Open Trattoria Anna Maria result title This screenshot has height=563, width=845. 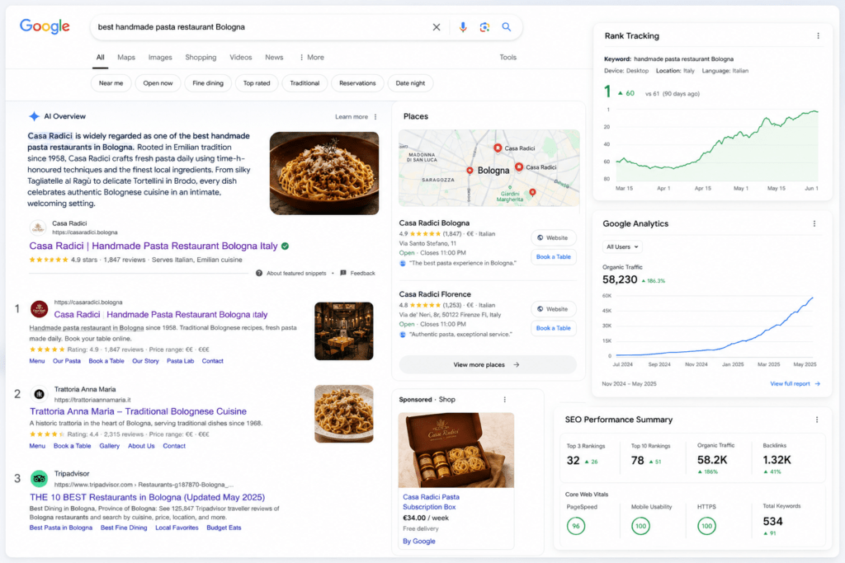[138, 412]
